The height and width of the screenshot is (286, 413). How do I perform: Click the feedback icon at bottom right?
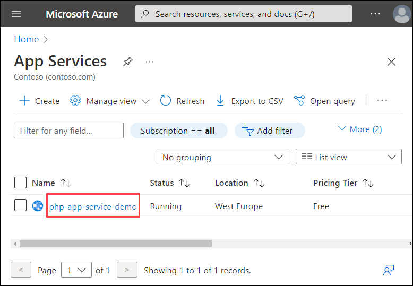click(x=389, y=270)
